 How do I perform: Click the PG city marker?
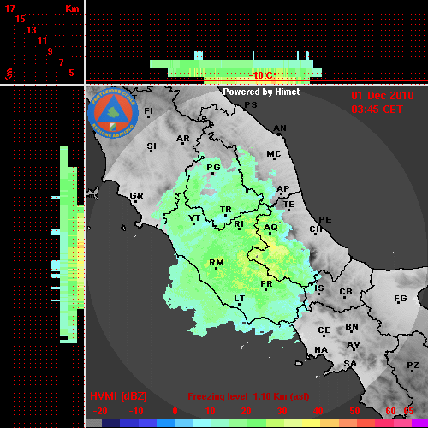(x=212, y=173)
